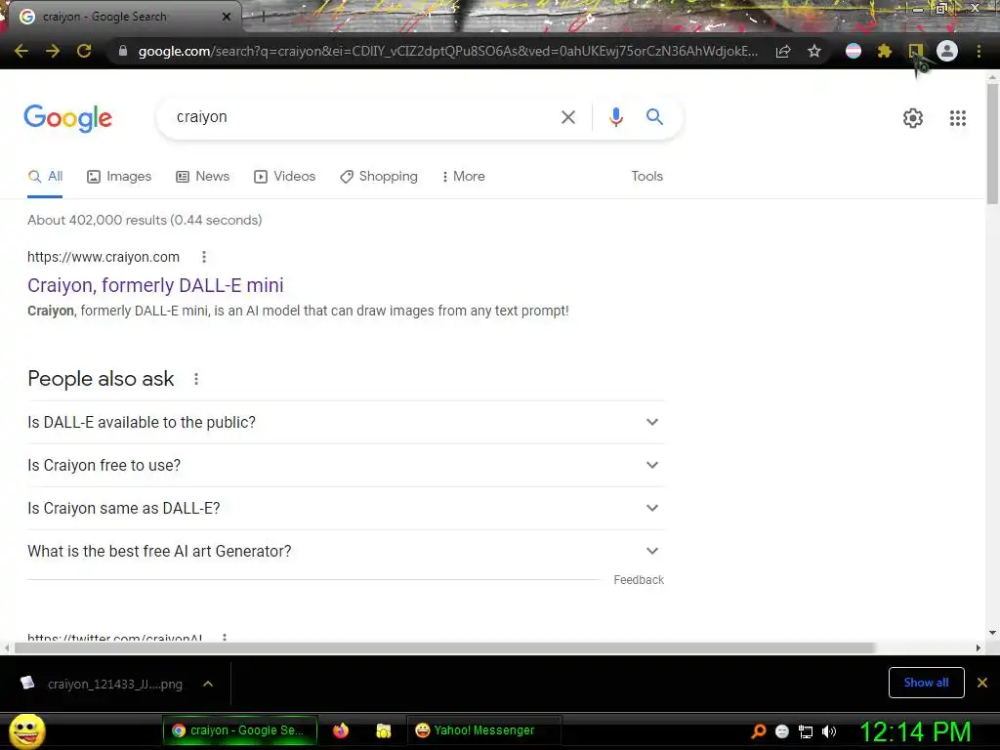Open volume control in system tray
1000x750 pixels.
(x=829, y=731)
